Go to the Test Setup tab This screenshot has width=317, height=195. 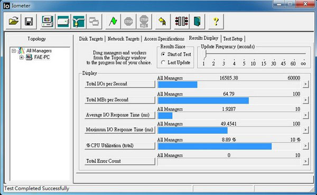233,39
